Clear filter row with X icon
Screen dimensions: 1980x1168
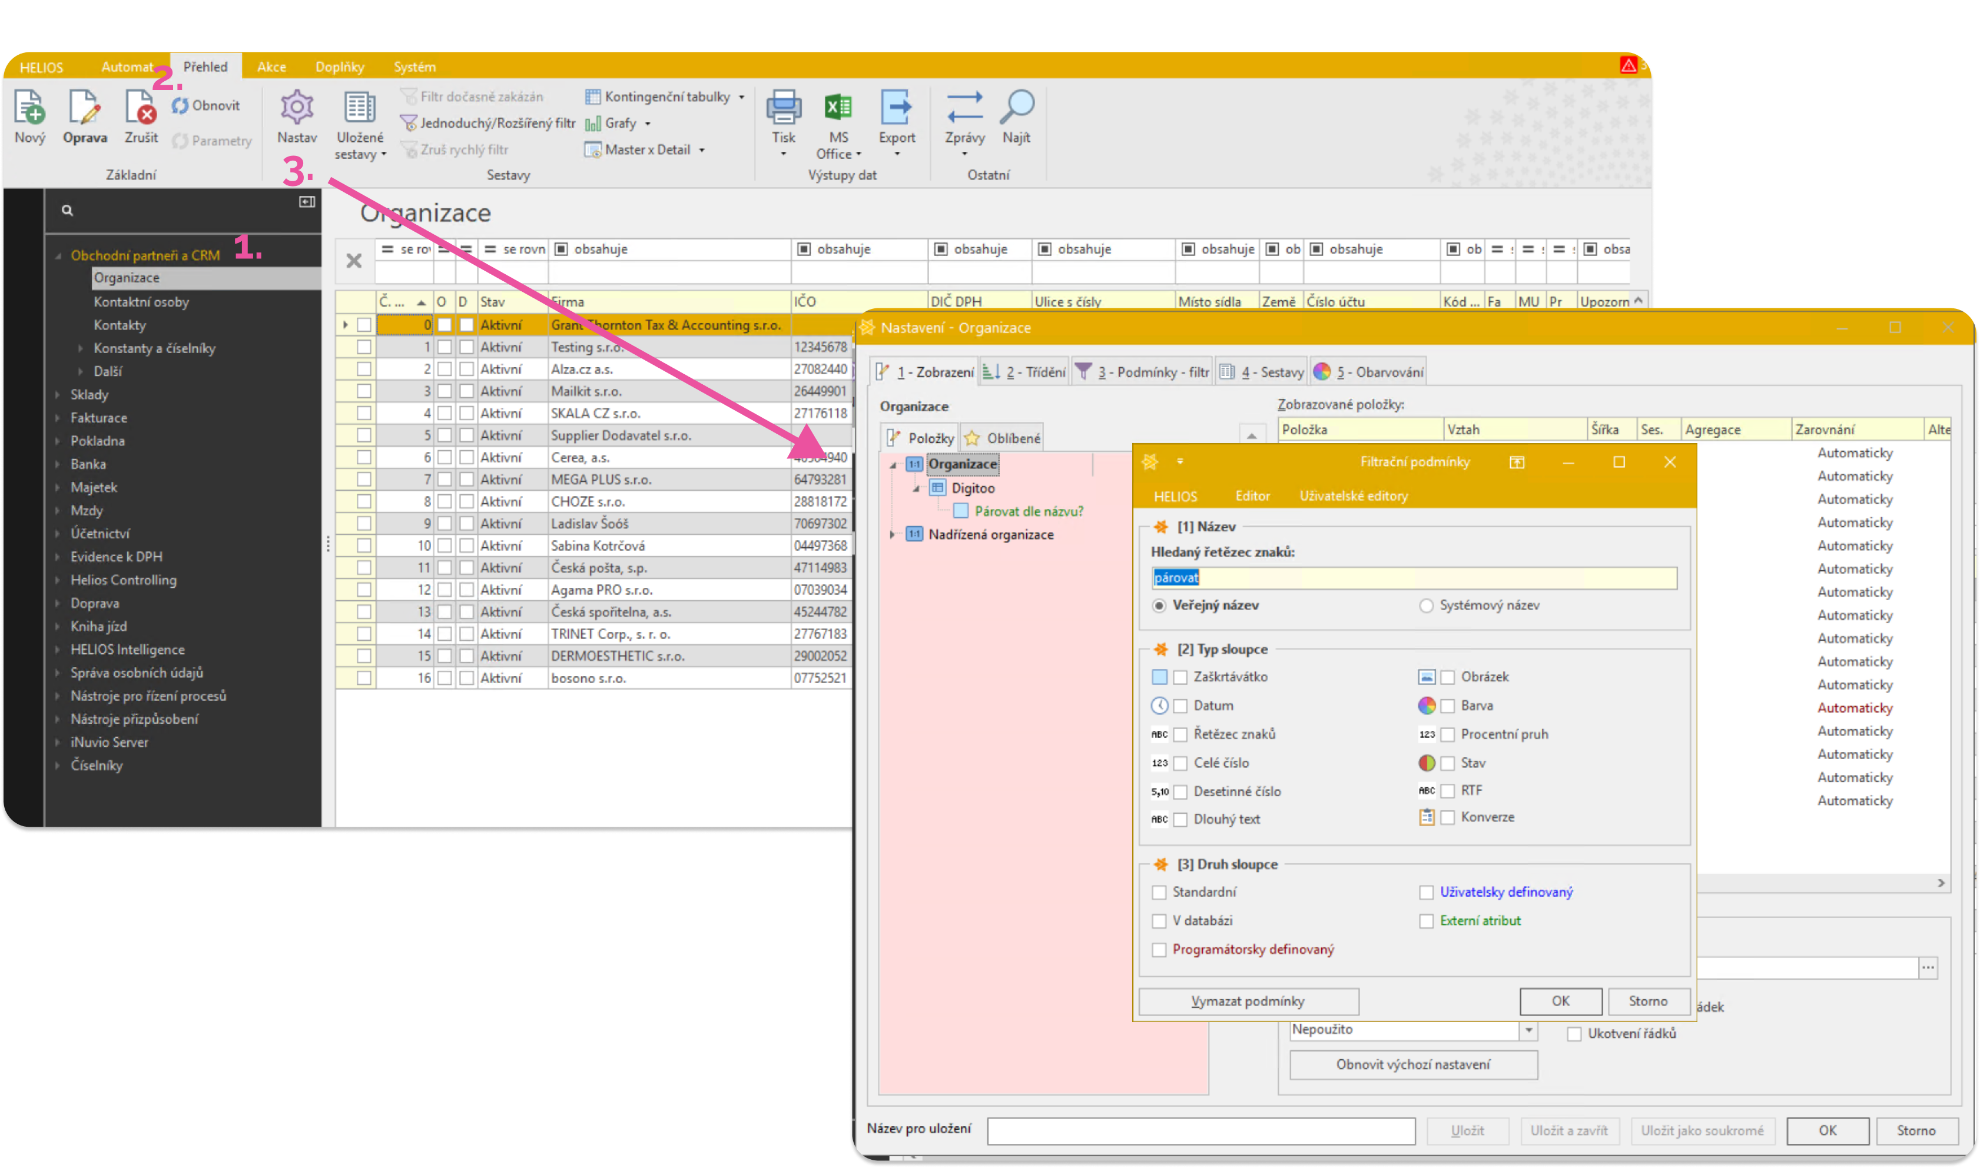354,261
